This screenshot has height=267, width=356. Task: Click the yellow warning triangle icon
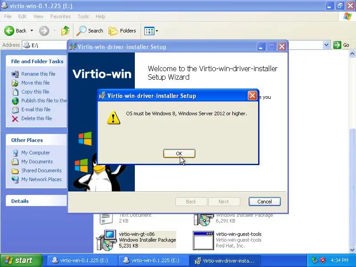113,117
